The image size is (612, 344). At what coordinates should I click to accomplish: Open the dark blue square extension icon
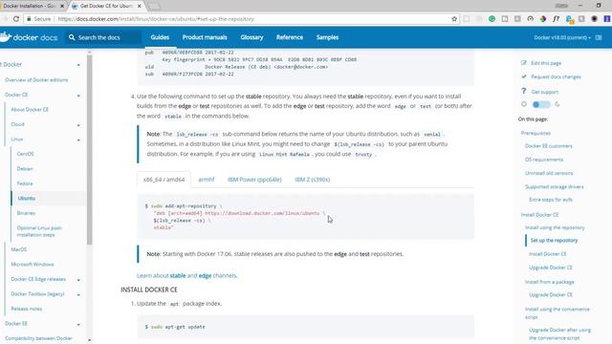(607, 19)
